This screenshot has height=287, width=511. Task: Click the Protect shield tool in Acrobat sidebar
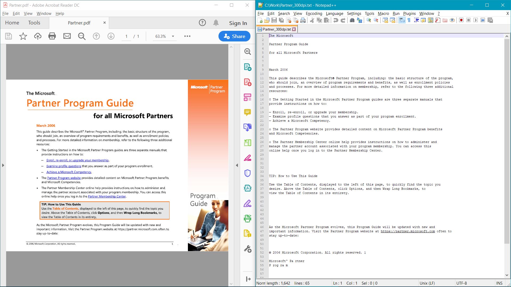click(248, 173)
